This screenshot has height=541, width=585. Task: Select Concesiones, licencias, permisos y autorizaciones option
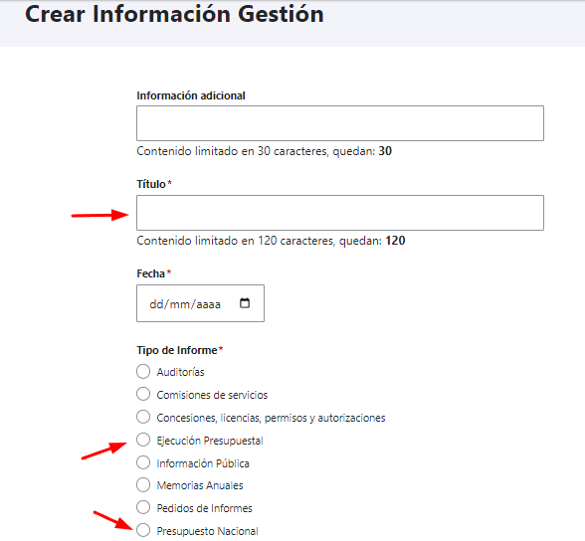[143, 417]
